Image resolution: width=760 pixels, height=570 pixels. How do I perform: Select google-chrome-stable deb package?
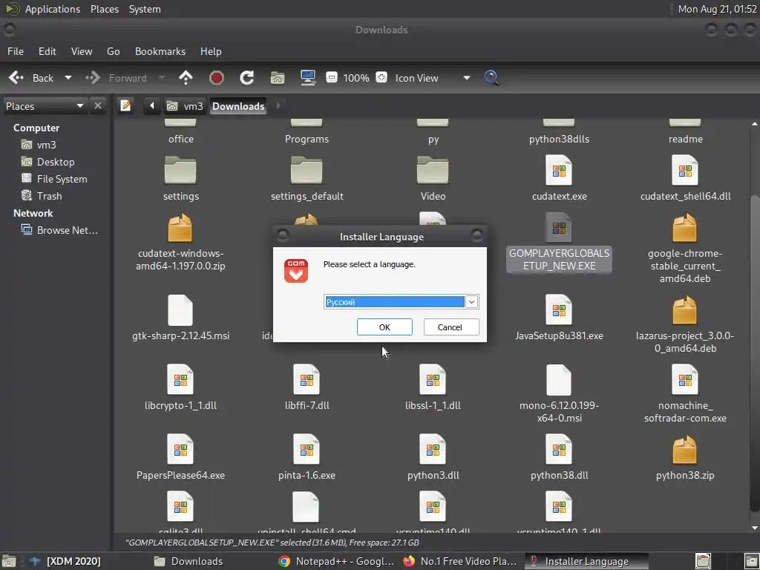685,249
